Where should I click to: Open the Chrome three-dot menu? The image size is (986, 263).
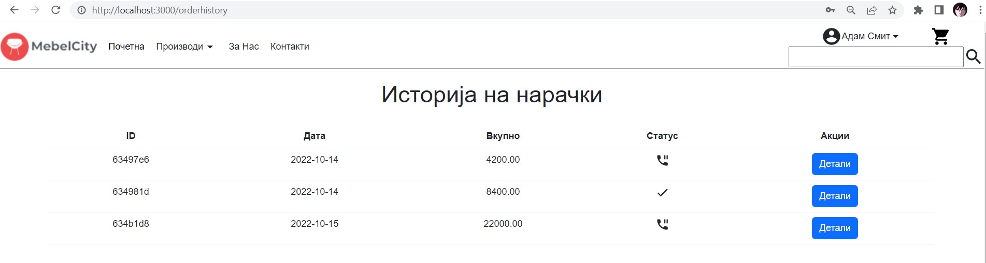pos(980,10)
